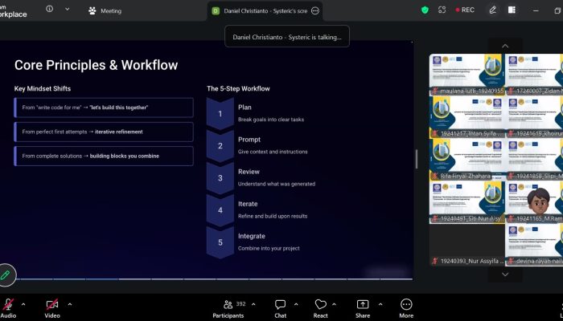Click the 'iterative refinement' mindset box
The width and height of the screenshot is (563, 321).
pyautogui.click(x=104, y=132)
